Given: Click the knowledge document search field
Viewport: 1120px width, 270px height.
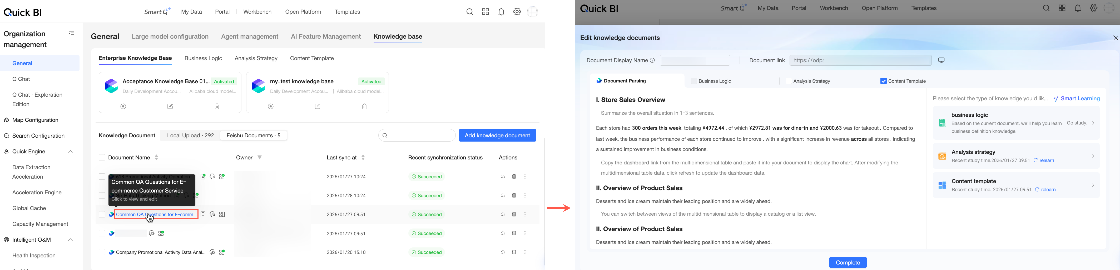Looking at the screenshot, I should coord(417,136).
